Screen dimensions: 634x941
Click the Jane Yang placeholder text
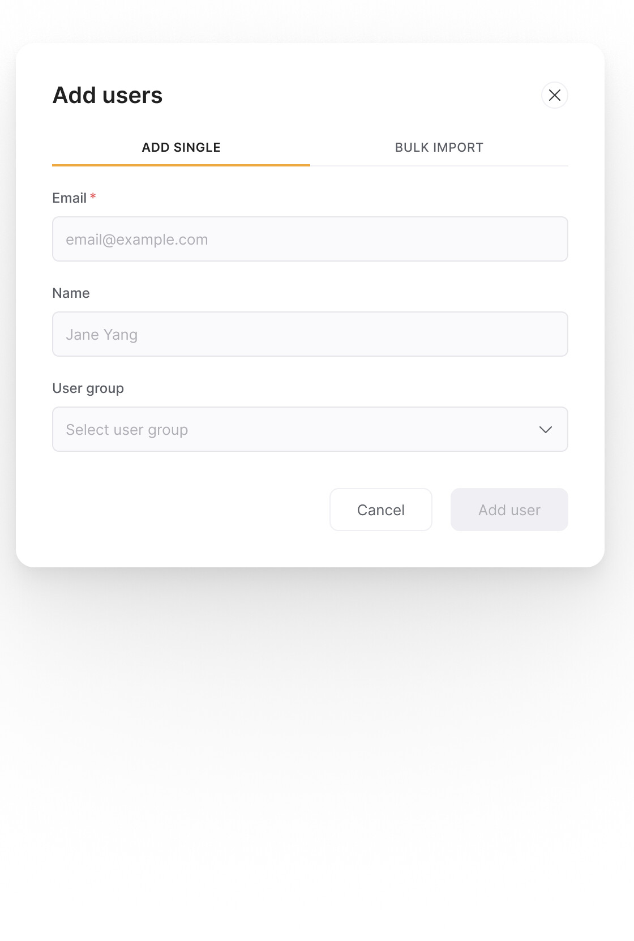click(102, 335)
